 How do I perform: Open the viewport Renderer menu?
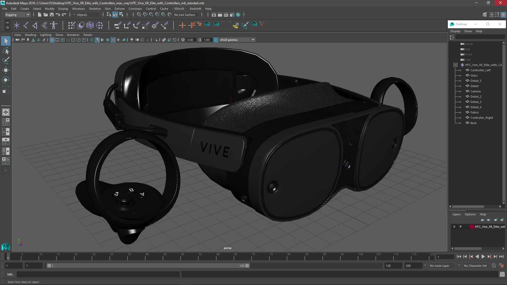pyautogui.click(x=73, y=35)
